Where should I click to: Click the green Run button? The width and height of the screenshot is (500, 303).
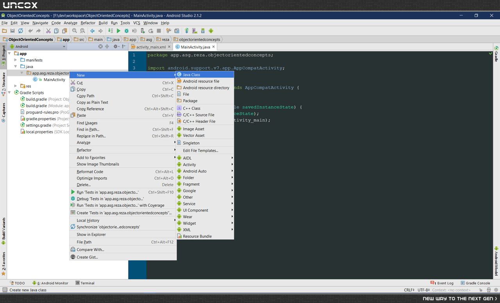coord(118,31)
